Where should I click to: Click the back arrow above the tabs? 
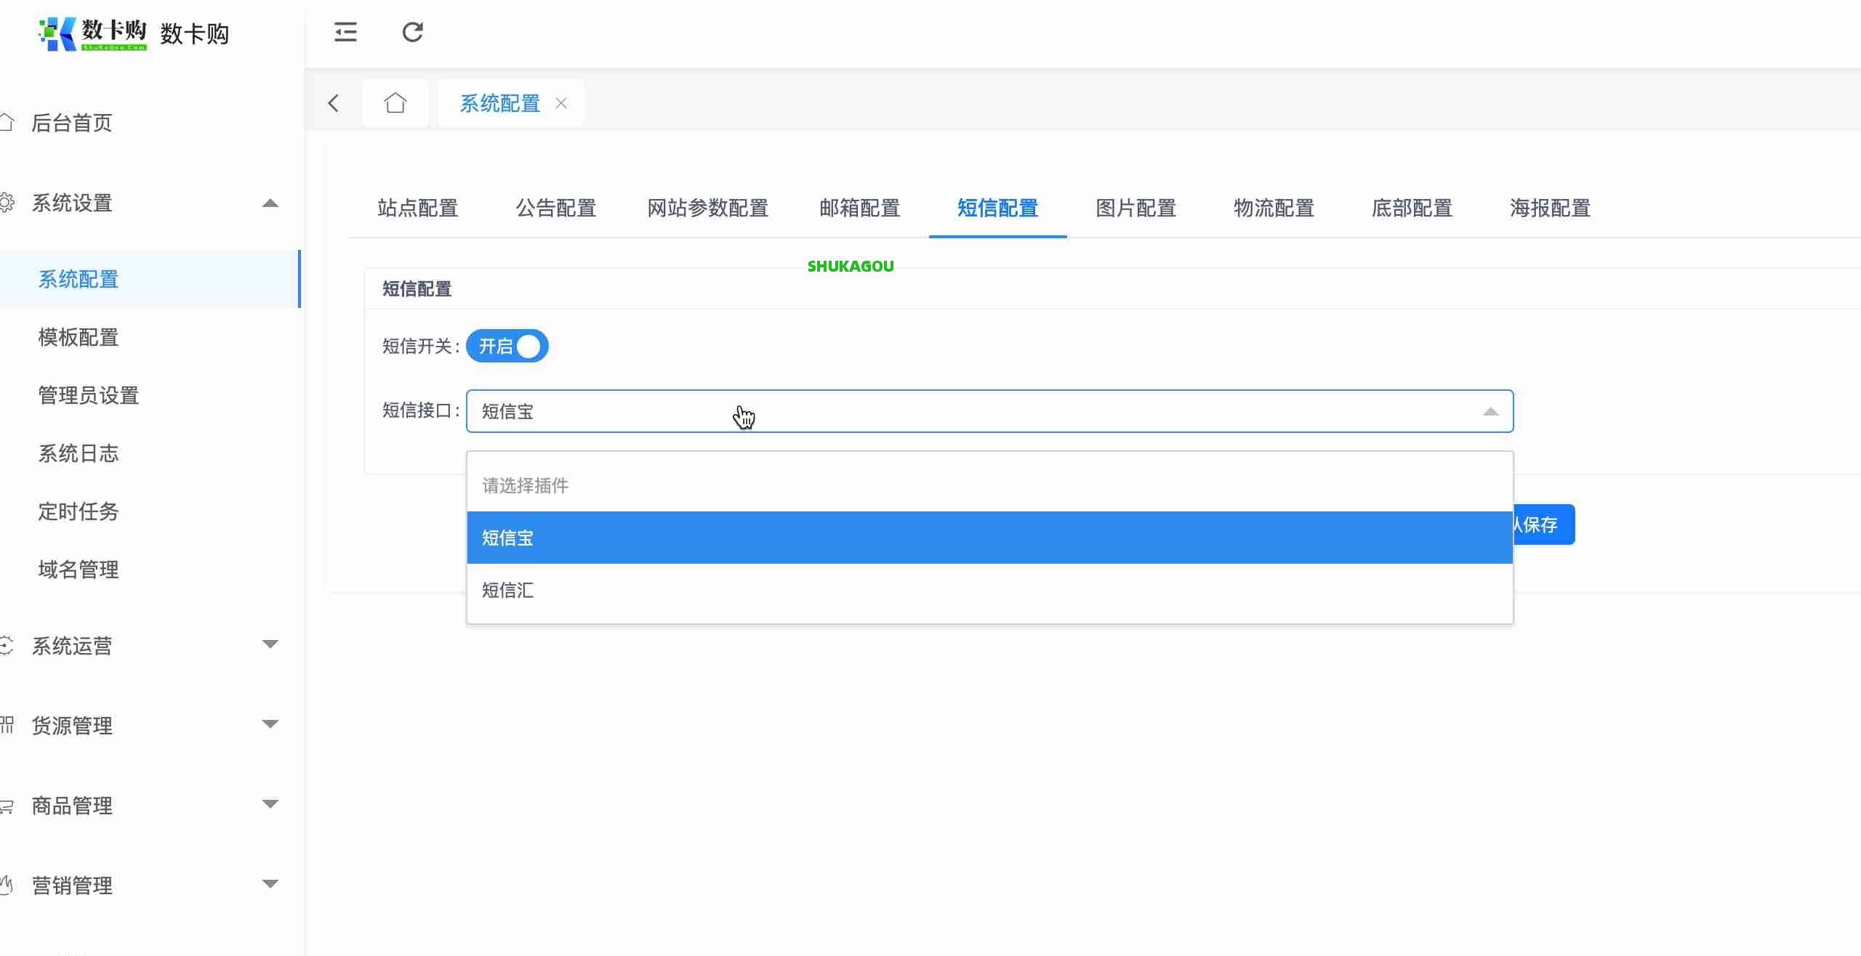[x=334, y=103]
